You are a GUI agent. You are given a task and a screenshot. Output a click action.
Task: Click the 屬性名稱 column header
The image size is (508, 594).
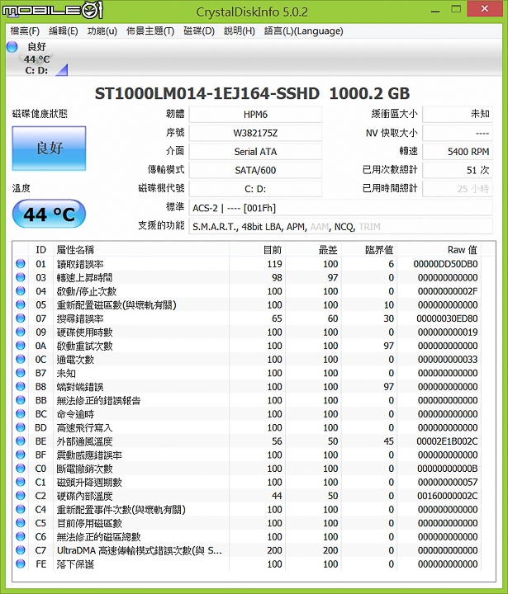coord(140,250)
